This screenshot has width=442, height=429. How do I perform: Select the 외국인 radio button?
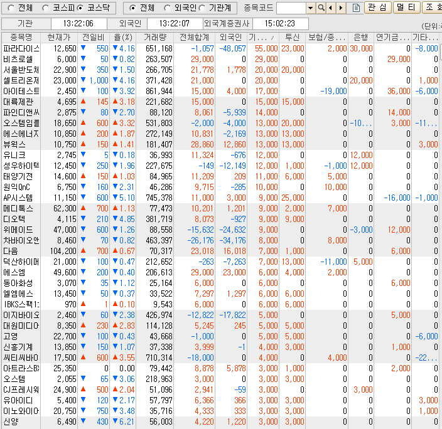coord(167,8)
